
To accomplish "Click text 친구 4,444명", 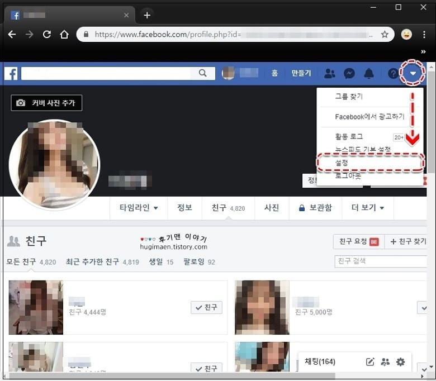I will tap(87, 312).
